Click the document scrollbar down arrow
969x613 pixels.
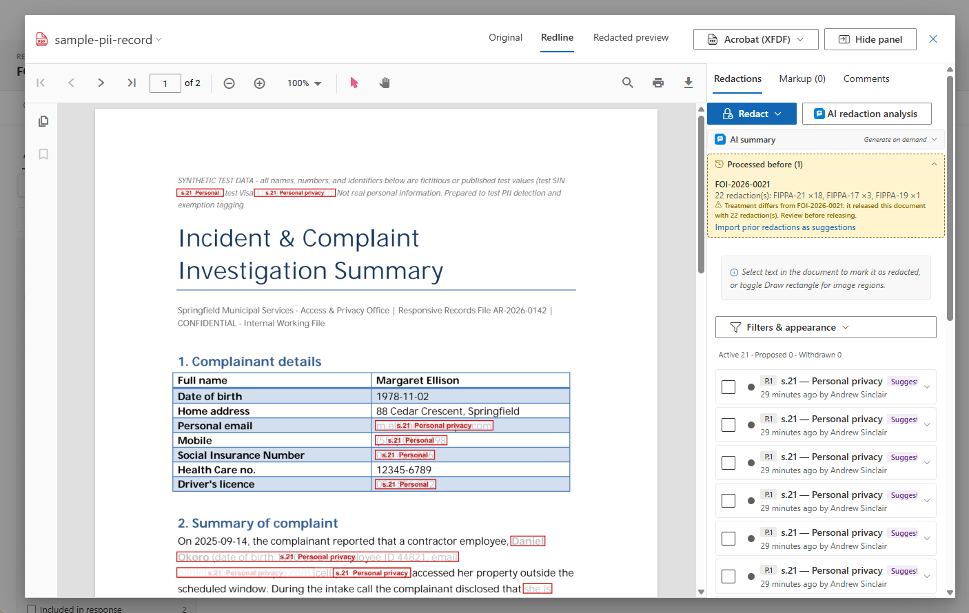(701, 592)
